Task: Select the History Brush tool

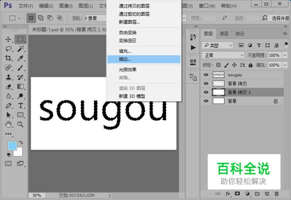Action: tap(21, 77)
